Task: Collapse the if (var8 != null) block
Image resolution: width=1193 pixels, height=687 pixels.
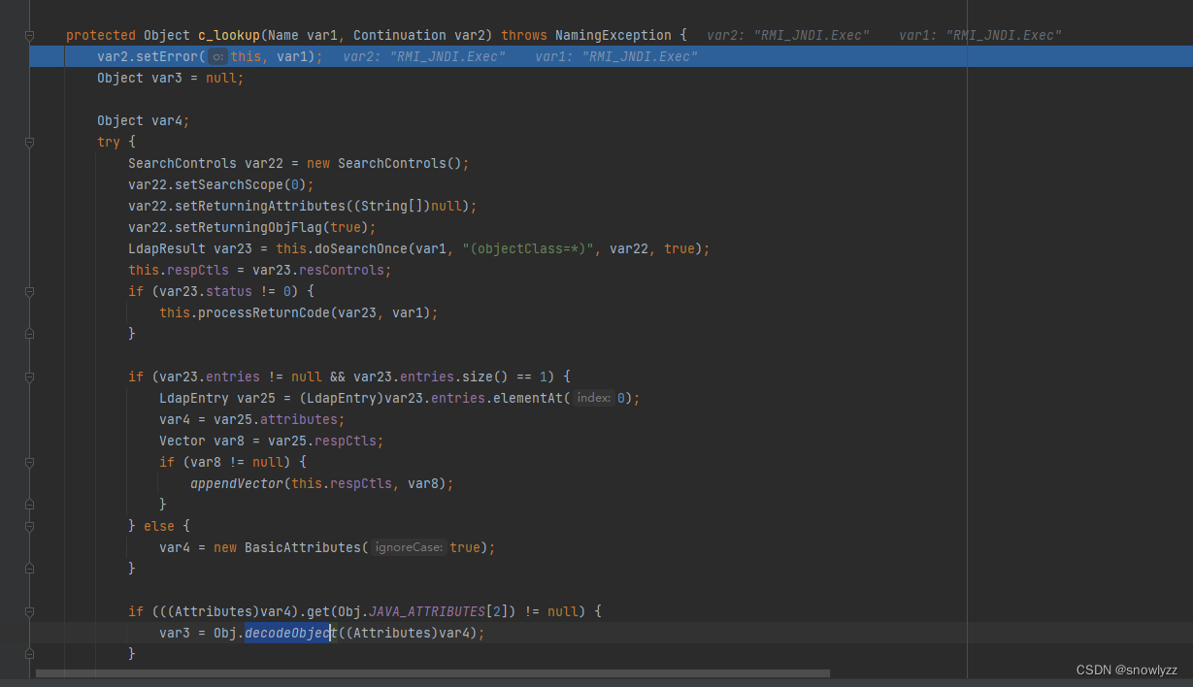Action: click(x=29, y=462)
